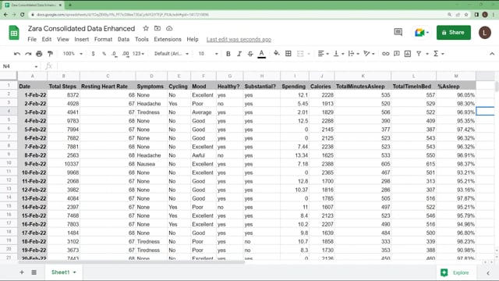Screen dimensions: 499x281
Task: Open the Borders tool
Action: [288, 54]
